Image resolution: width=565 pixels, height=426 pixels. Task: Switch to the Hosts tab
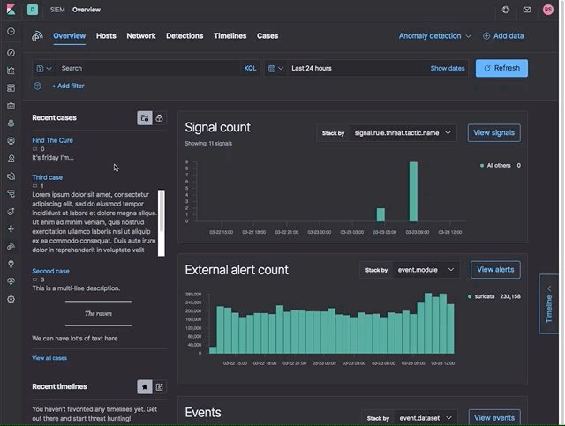106,36
